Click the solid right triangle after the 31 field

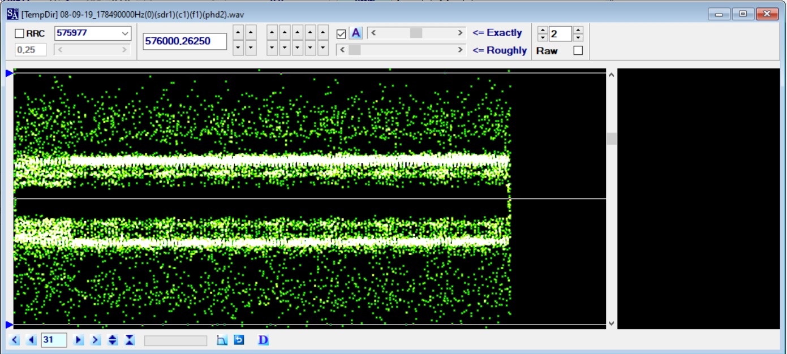(79, 340)
